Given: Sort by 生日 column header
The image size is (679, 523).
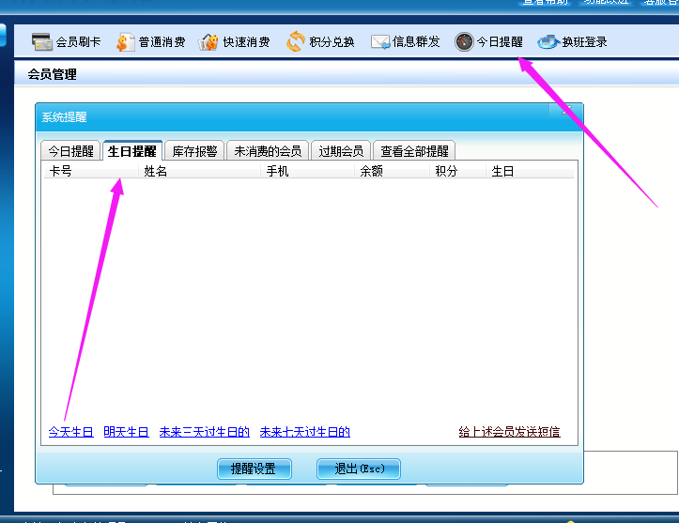Looking at the screenshot, I should [530, 171].
